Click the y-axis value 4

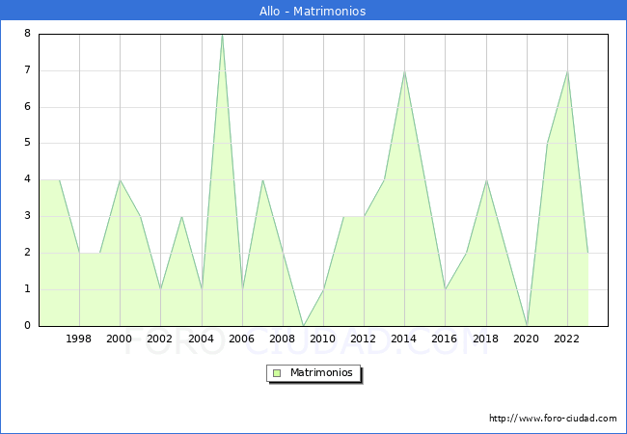[x=27, y=179]
